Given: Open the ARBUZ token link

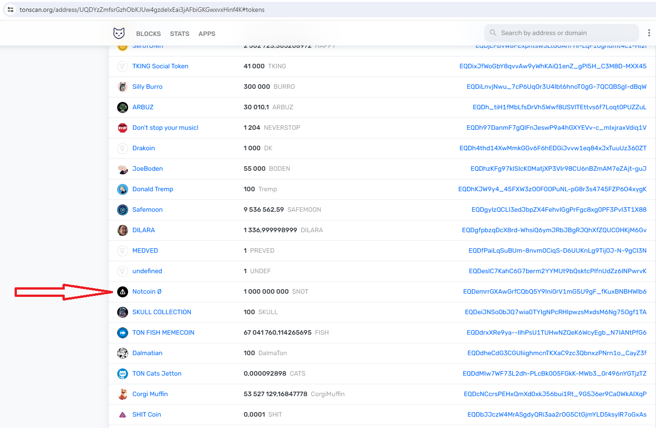Looking at the screenshot, I should pos(143,107).
